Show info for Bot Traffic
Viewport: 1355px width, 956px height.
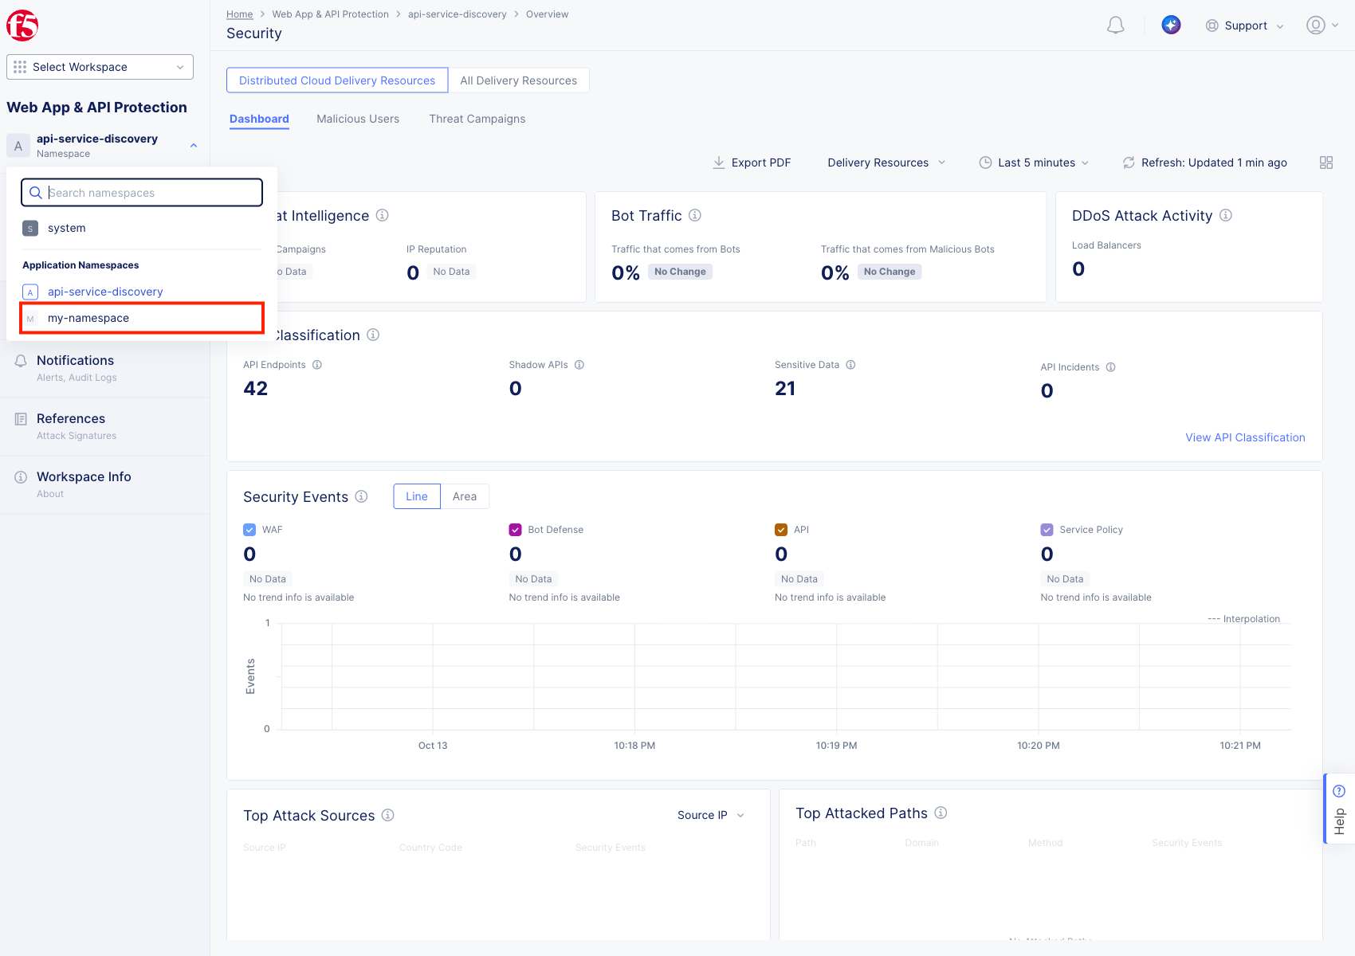(x=695, y=215)
